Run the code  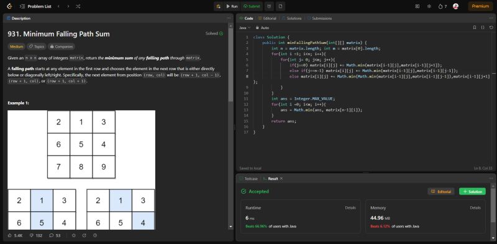pos(232,6)
